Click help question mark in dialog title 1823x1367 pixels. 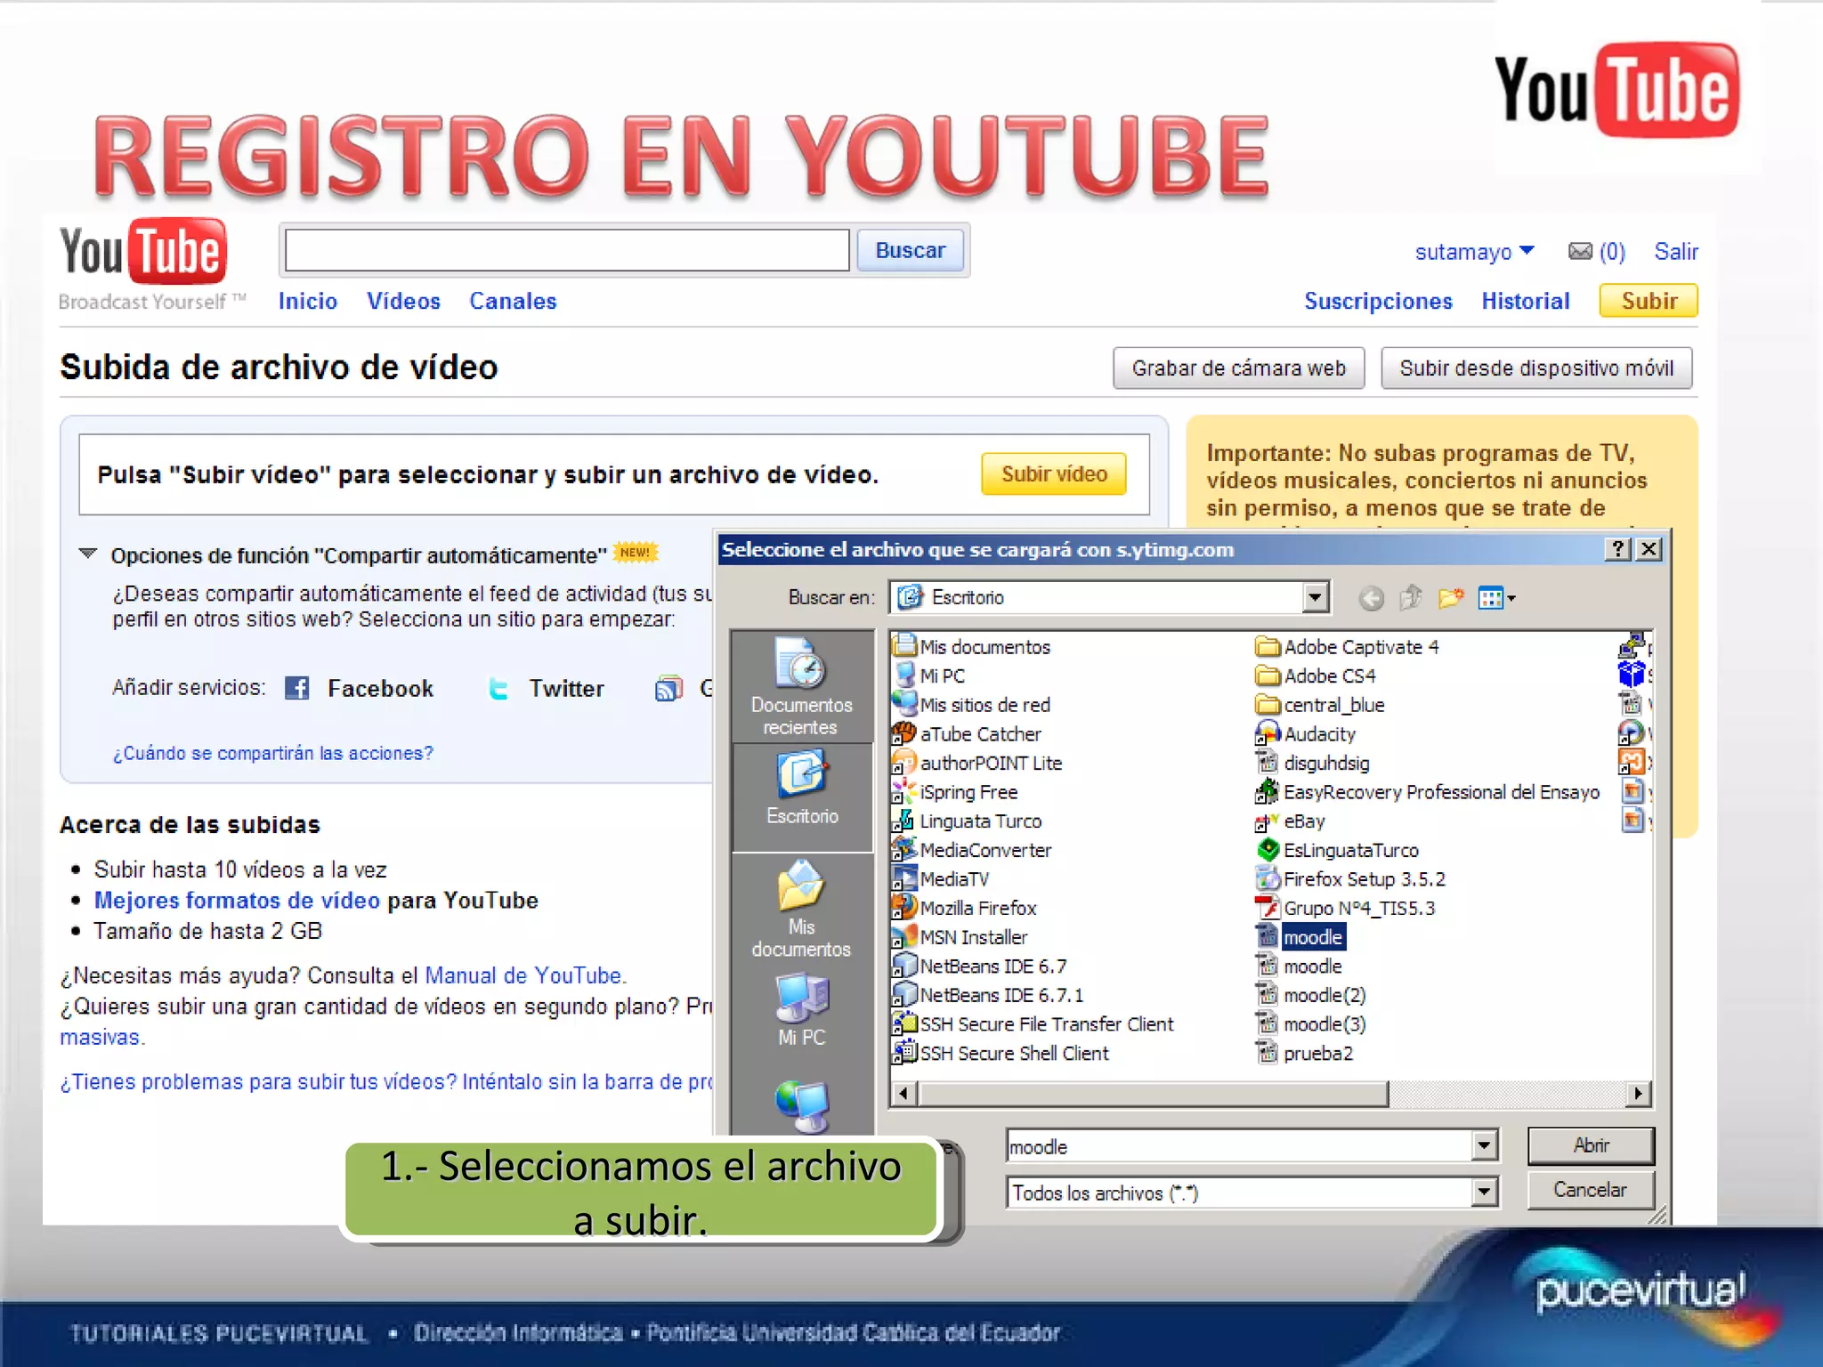[x=1617, y=549]
